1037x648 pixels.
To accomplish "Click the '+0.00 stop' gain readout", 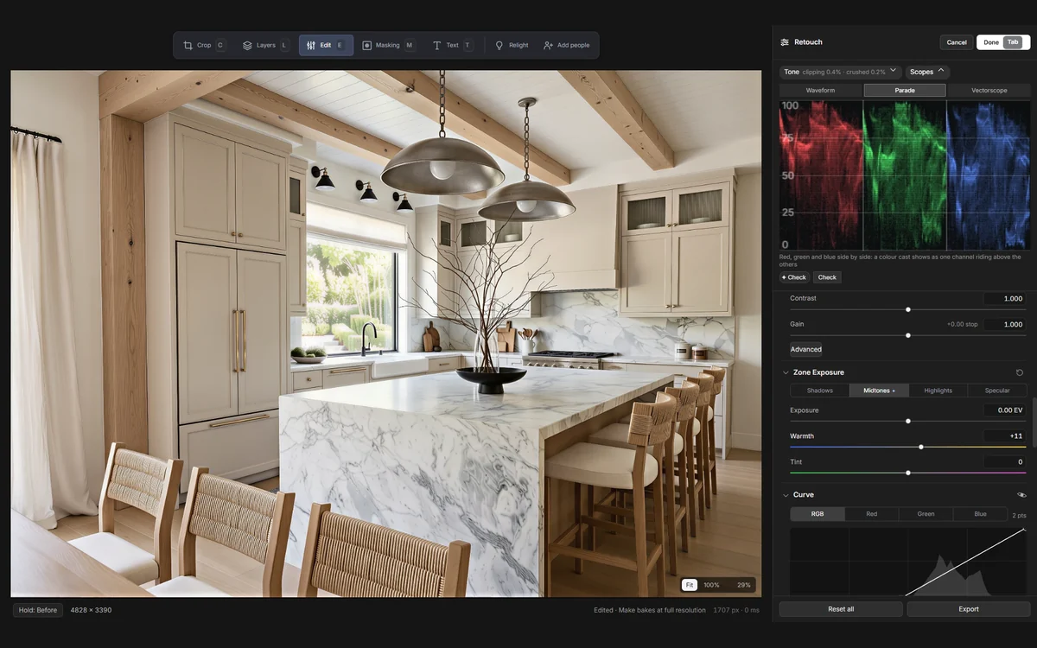I will point(962,325).
